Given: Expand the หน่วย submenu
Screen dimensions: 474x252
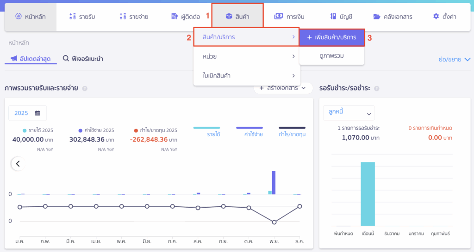Looking at the screenshot, I should pyautogui.click(x=247, y=56).
